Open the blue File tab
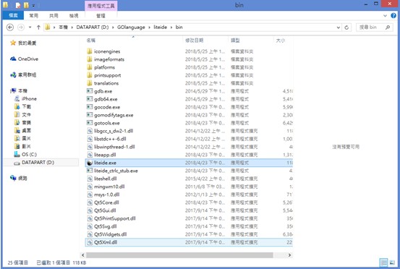 (x=13, y=16)
